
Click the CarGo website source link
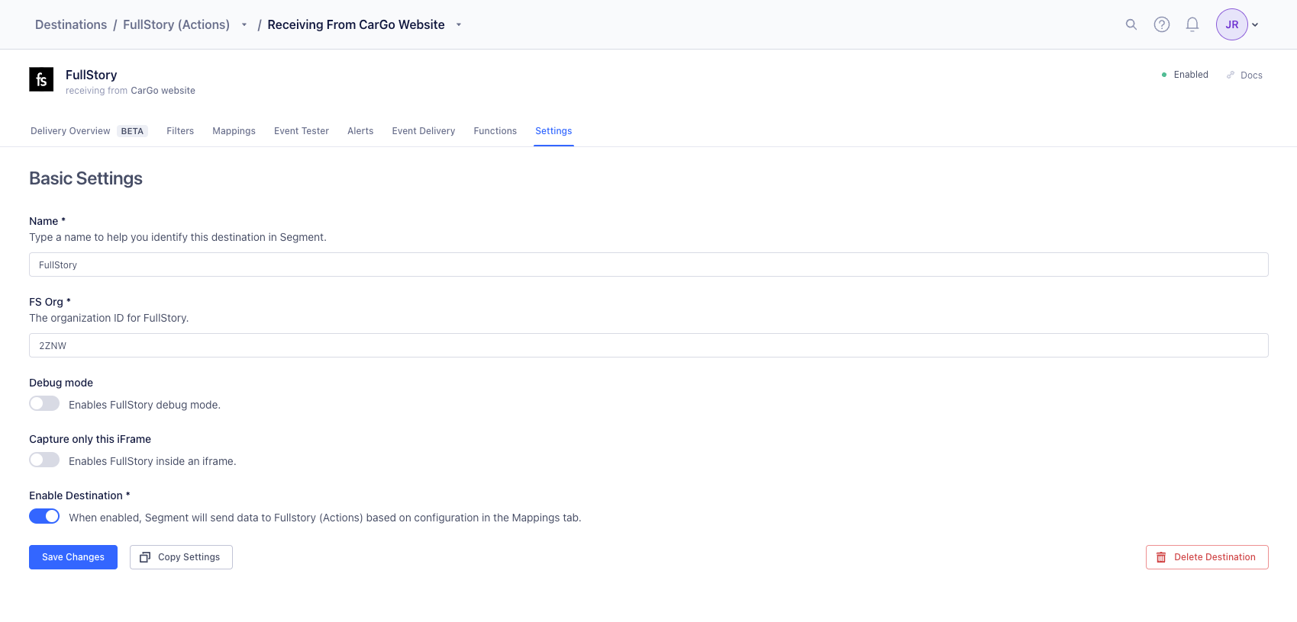pyautogui.click(x=163, y=91)
